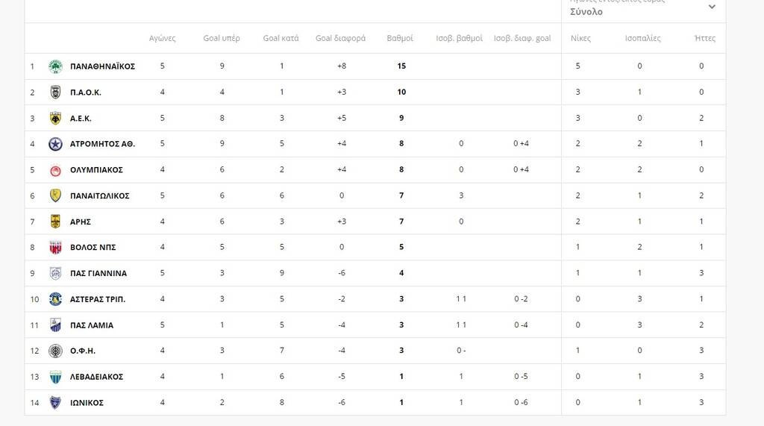The image size is (764, 426).
Task: Click the Παναιτωλικός yellow shield logo
Action: click(55, 195)
